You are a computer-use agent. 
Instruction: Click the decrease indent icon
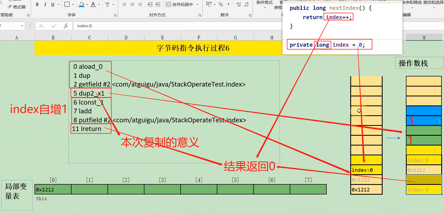pyautogui.click(x=150, y=4)
